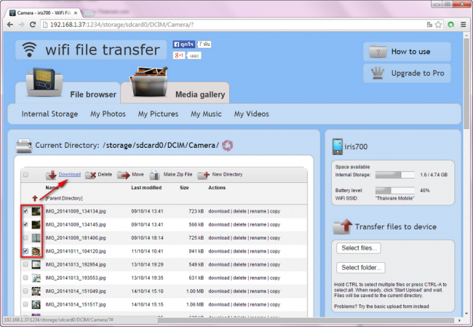This screenshot has height=327, width=473.
Task: Switch to the File browser tab
Action: coord(68,92)
